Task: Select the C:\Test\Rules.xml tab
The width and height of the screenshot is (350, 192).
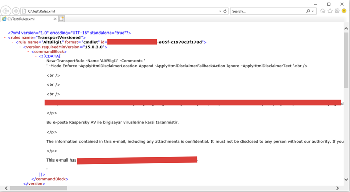Action: (x=29, y=19)
